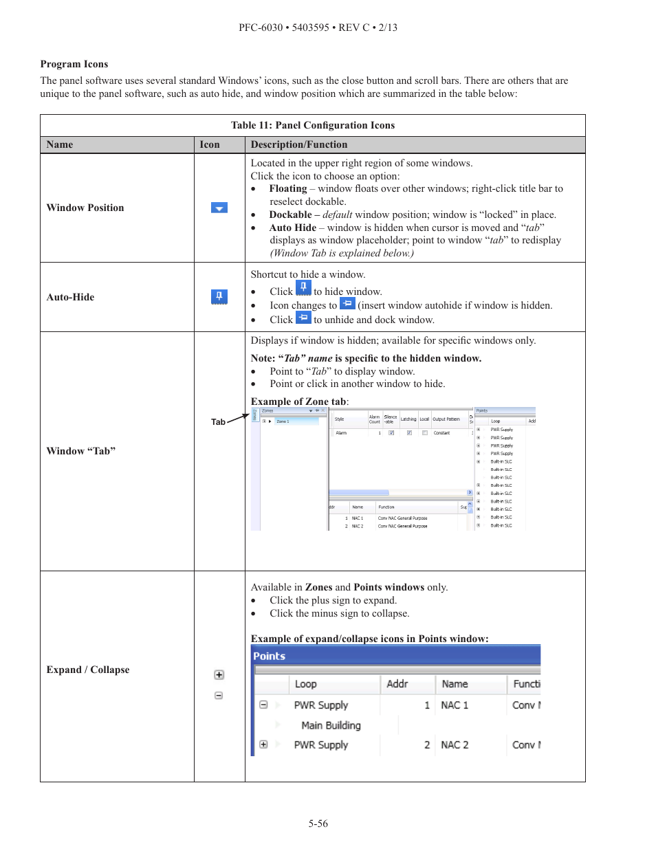This screenshot has width=656, height=849.
Task: Select the 'Main Building' row
Action: (331, 725)
